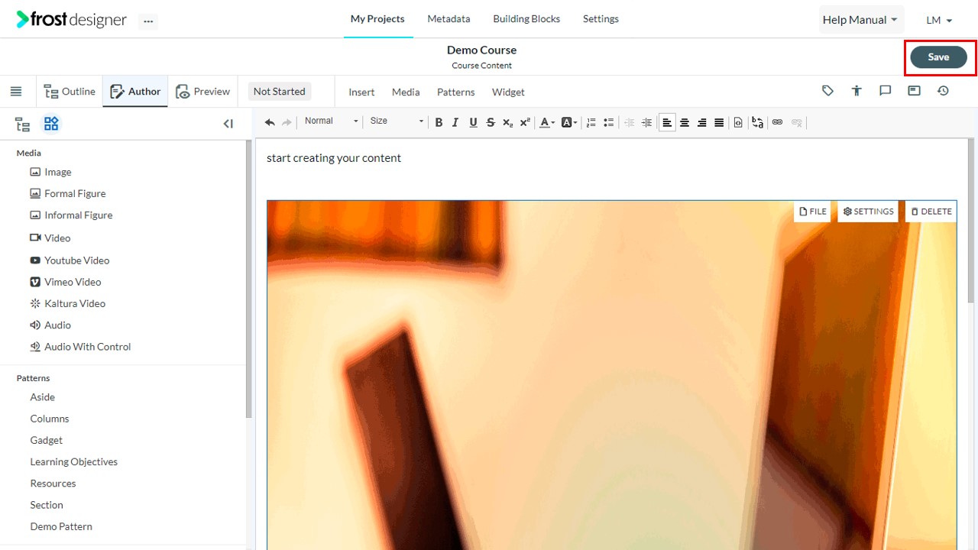The image size is (978, 550).
Task: Click the decrease indent icon
Action: point(630,122)
